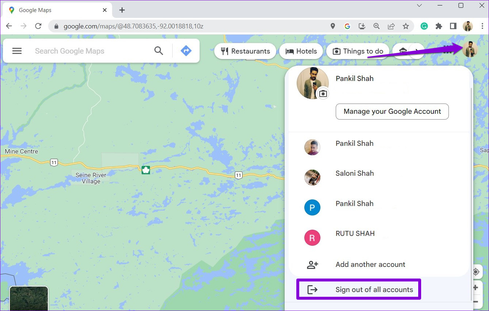Image resolution: width=489 pixels, height=311 pixels.
Task: Open Chrome three-dot menu
Action: tap(482, 26)
